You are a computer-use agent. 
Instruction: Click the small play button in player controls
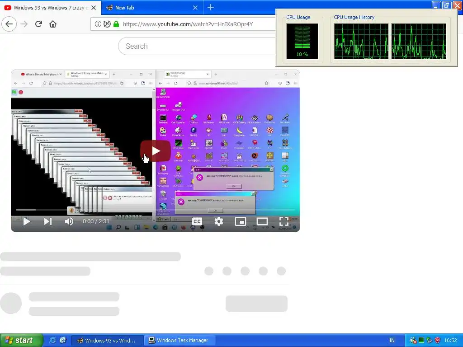26,221
